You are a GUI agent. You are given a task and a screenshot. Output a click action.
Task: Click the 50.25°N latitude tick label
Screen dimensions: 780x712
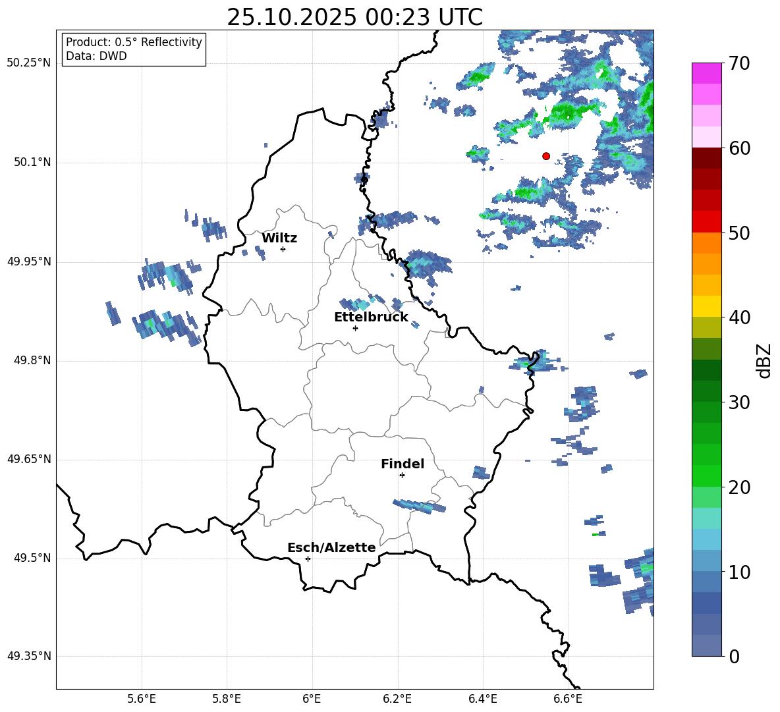click(x=29, y=63)
